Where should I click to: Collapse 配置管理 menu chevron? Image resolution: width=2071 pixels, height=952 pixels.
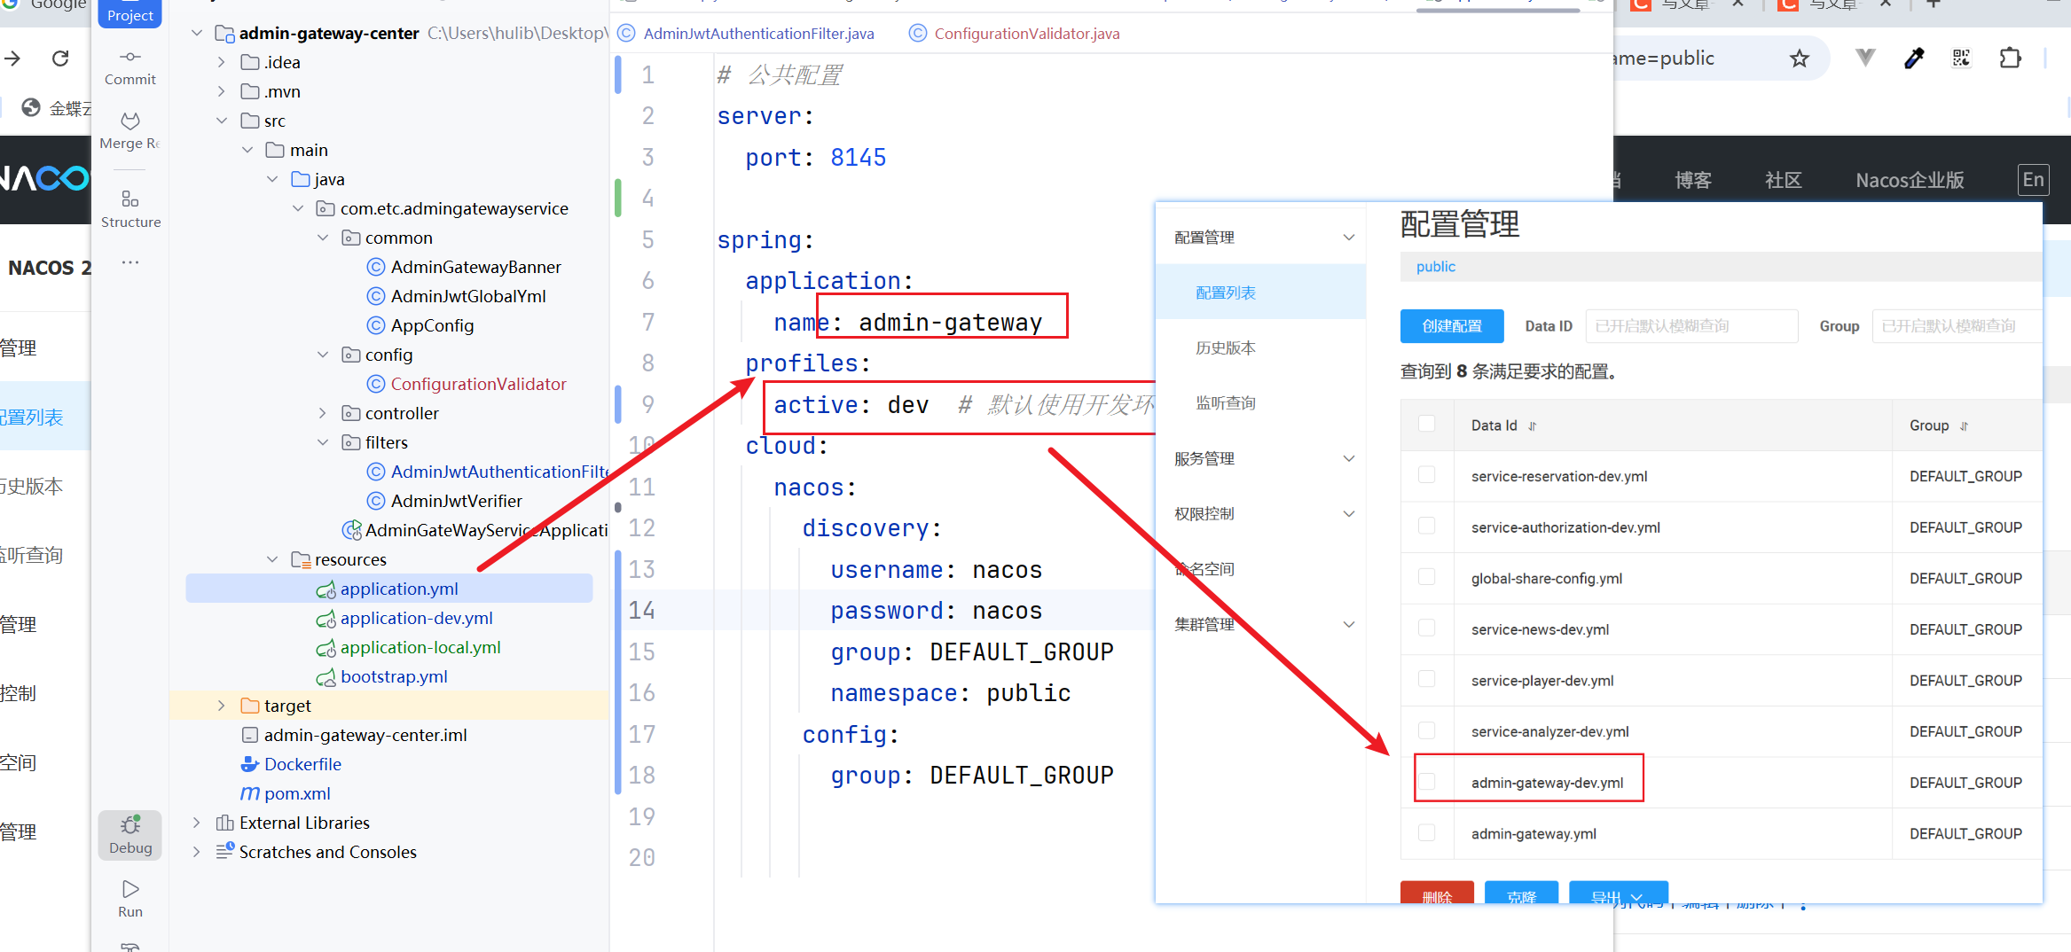[1349, 238]
